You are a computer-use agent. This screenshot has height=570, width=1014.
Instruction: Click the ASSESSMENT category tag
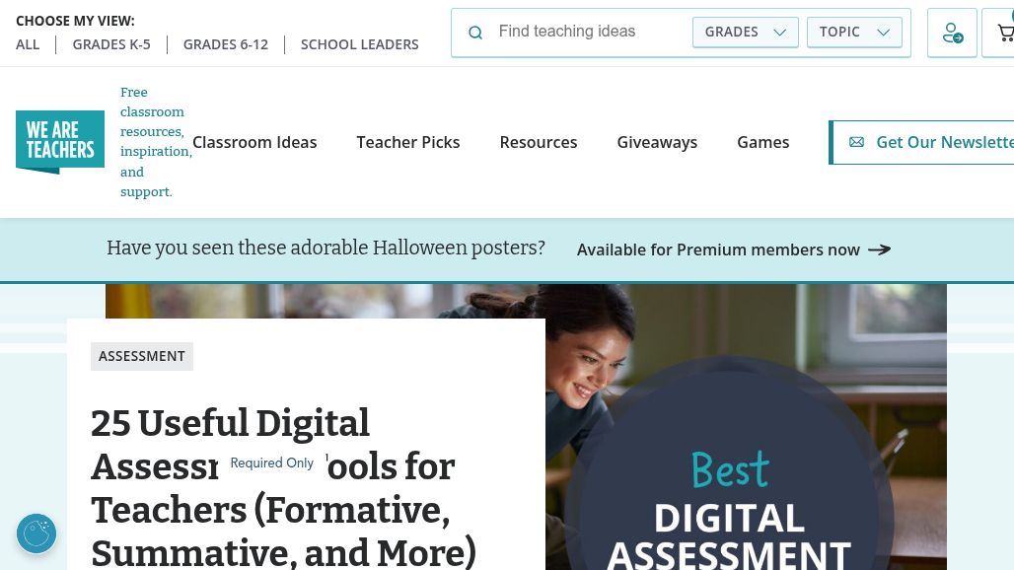(x=142, y=356)
